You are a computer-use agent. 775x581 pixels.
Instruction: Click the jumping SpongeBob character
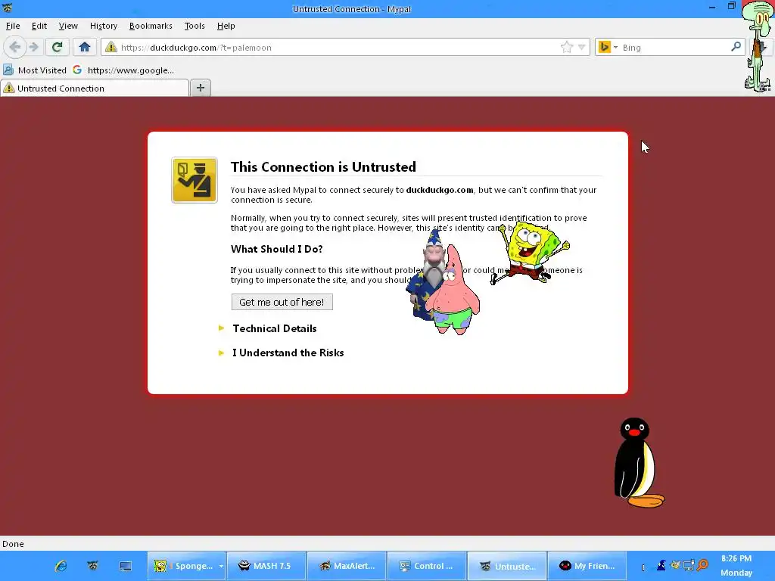[x=531, y=253]
